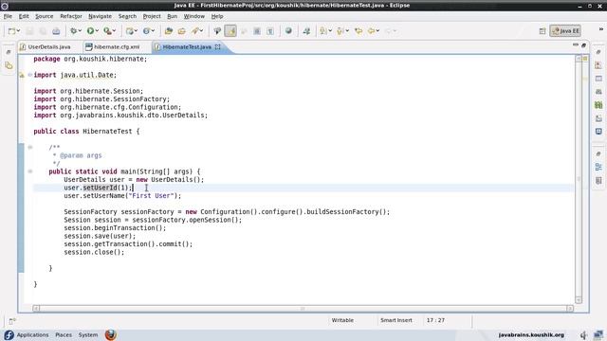
Task: Click the volume speaker icon
Action: coord(584,334)
